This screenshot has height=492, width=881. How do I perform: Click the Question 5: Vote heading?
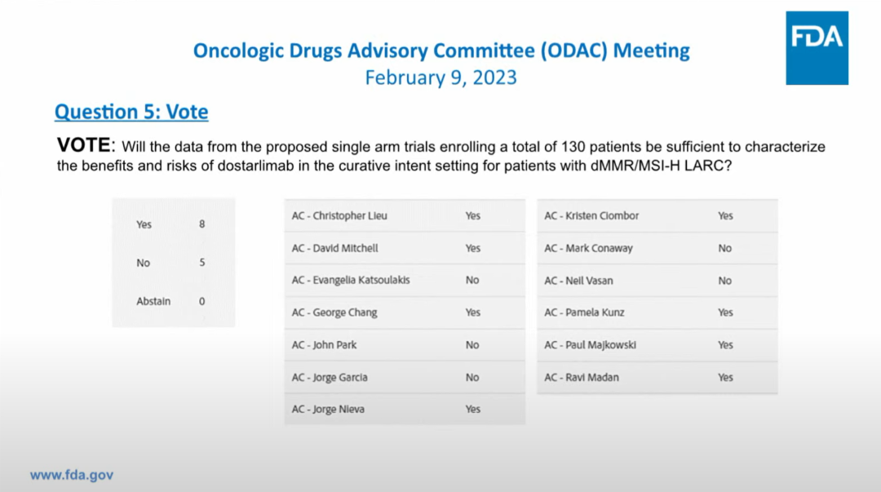pyautogui.click(x=131, y=112)
